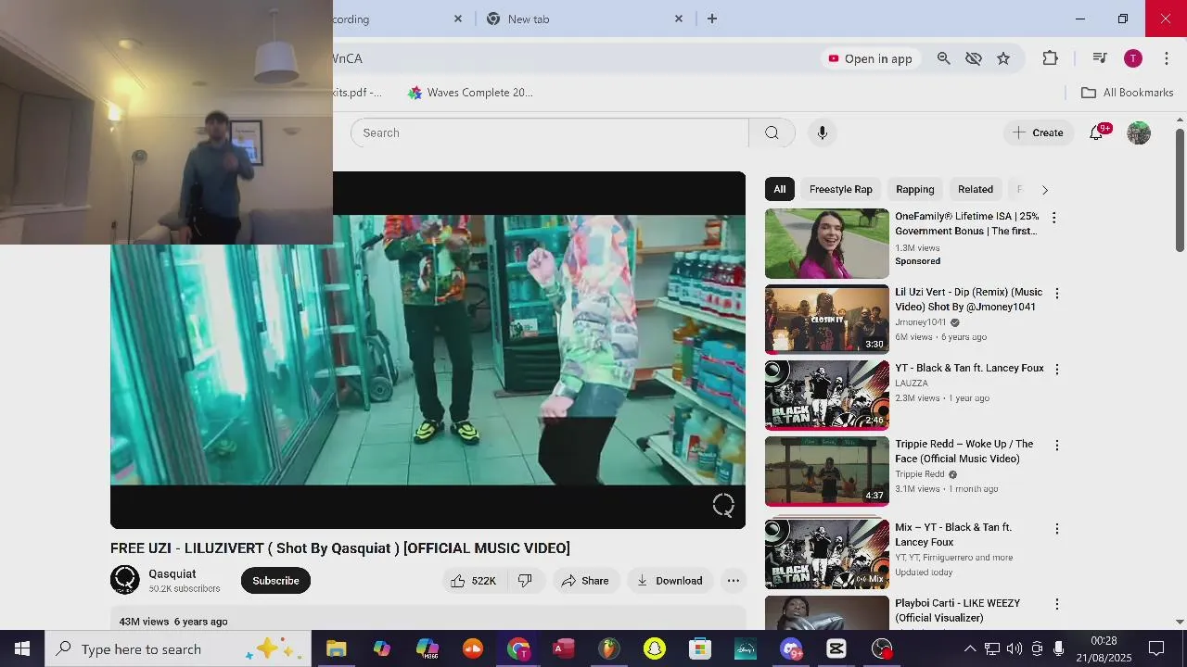The height and width of the screenshot is (667, 1187).
Task: Open the Playboi Carti LIKE WEEZY title
Action: point(957,610)
